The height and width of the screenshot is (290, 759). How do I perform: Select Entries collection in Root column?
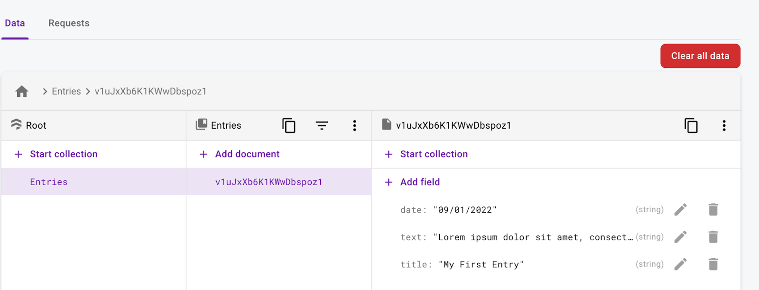coord(49,182)
